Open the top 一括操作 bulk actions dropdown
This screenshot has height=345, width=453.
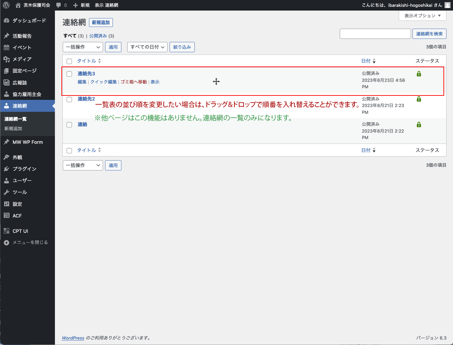click(x=83, y=47)
